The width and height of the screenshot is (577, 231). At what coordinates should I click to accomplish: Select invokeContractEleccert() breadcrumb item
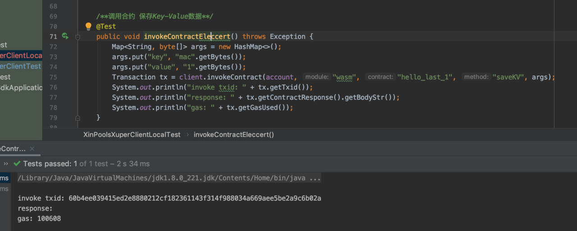234,134
